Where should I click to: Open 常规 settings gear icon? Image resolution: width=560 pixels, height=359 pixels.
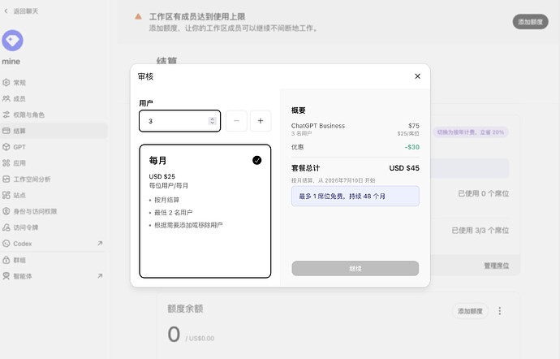pyautogui.click(x=6, y=83)
